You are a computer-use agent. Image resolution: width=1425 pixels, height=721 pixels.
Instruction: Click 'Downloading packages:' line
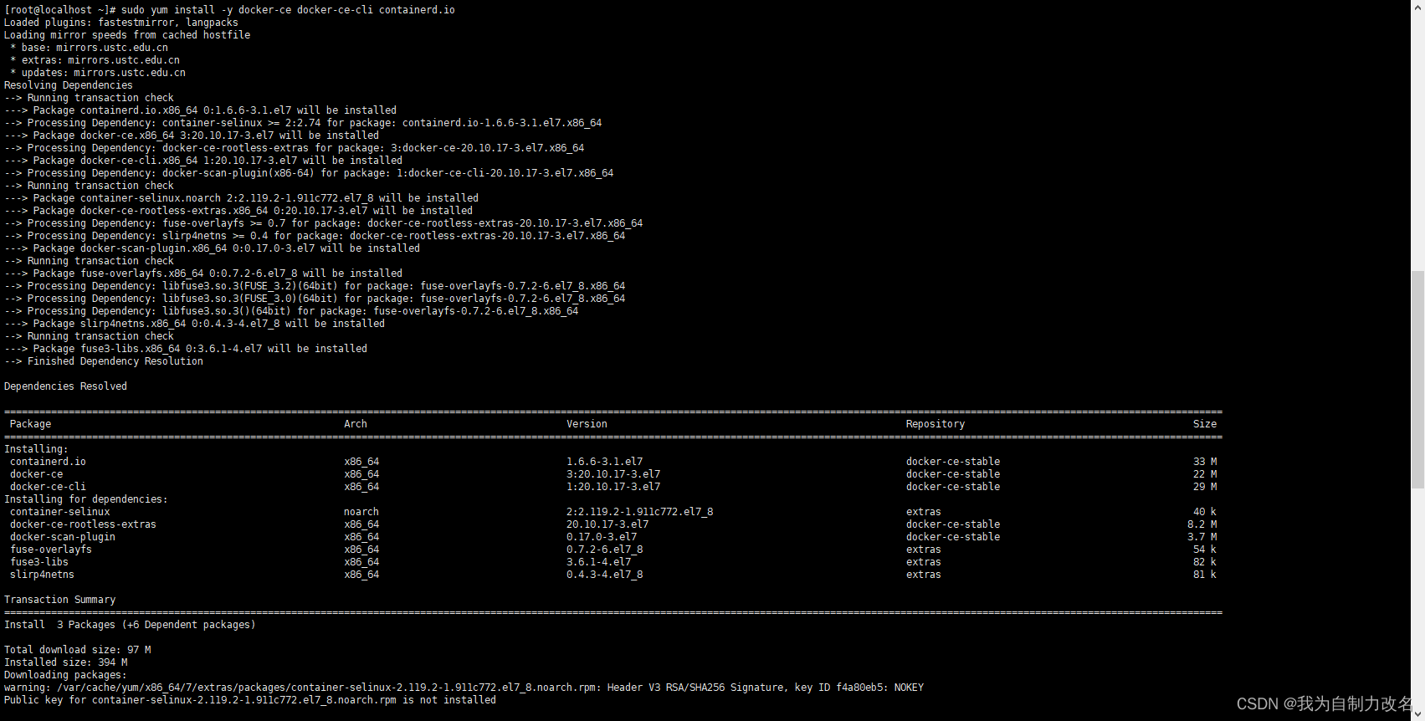pyautogui.click(x=65, y=675)
